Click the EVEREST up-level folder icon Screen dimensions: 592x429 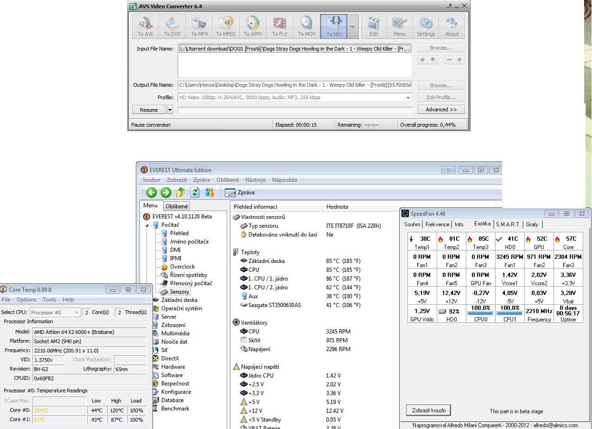point(181,192)
